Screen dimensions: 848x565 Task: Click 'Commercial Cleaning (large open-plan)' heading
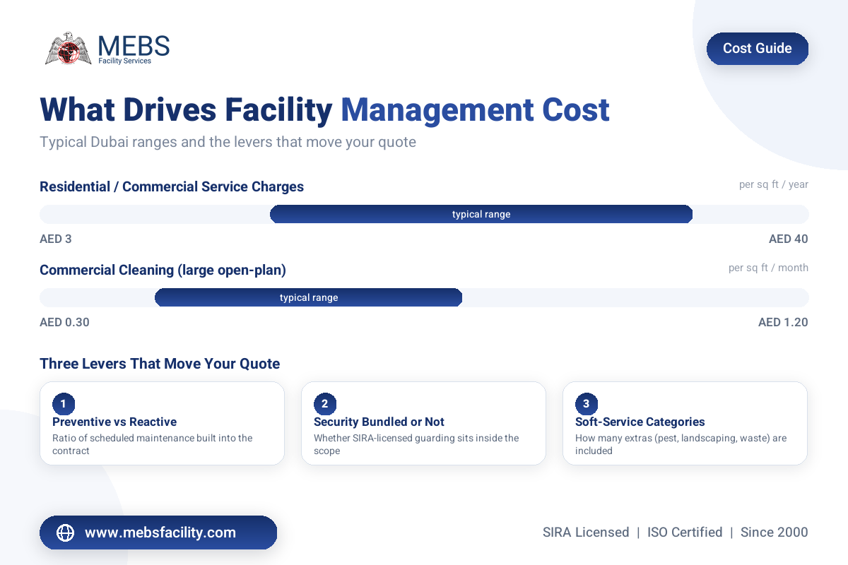point(163,270)
